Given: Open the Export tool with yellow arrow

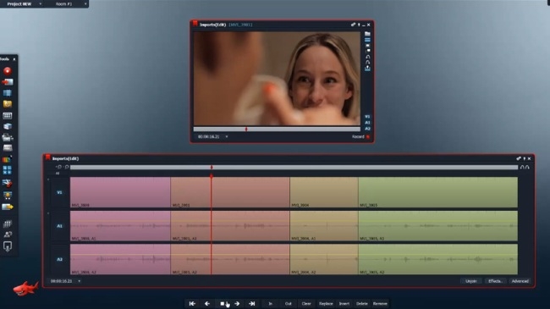Looking at the screenshot, I should coord(8,207).
